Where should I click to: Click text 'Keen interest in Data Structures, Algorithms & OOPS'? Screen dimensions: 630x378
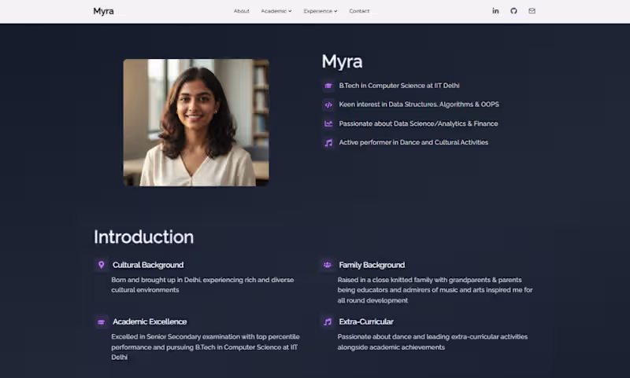point(419,105)
